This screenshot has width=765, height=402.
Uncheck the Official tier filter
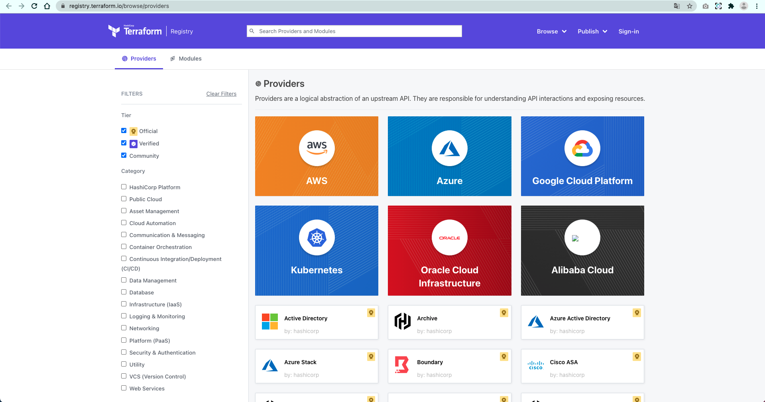pyautogui.click(x=124, y=131)
